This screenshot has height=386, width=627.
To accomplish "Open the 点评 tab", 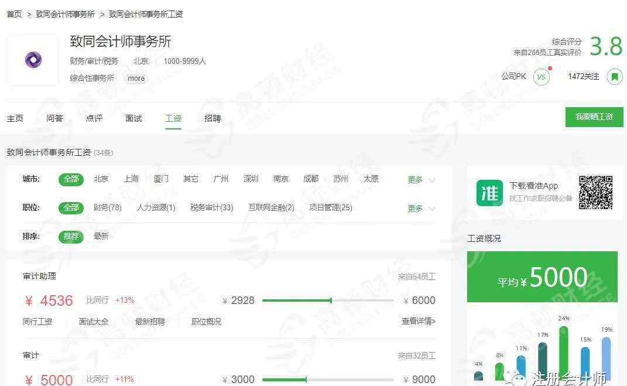I will coord(94,118).
